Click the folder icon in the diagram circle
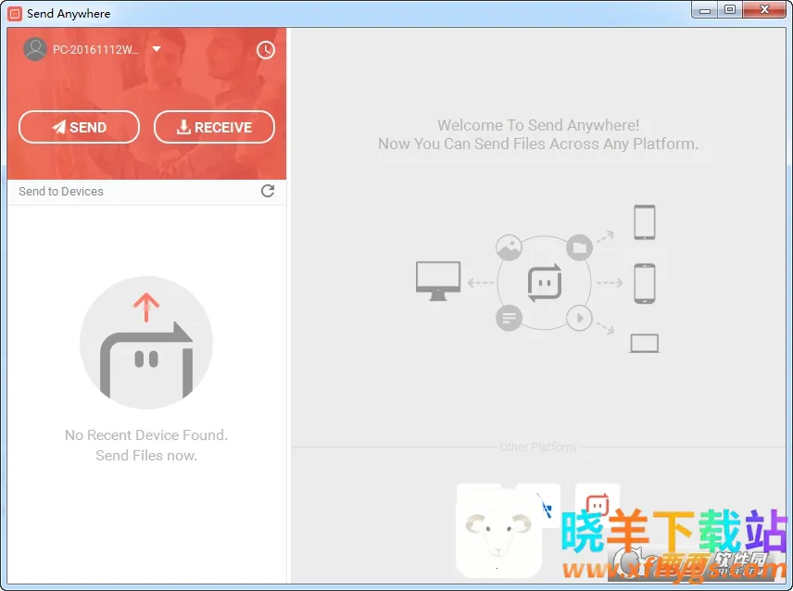The width and height of the screenshot is (793, 591). tap(579, 247)
